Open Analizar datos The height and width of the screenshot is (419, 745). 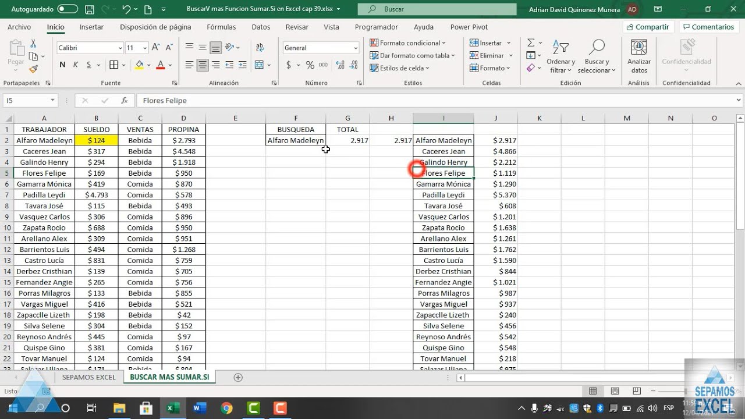tap(639, 56)
